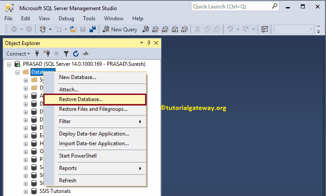Open the Window menu
The image size is (326, 196).
114,19
